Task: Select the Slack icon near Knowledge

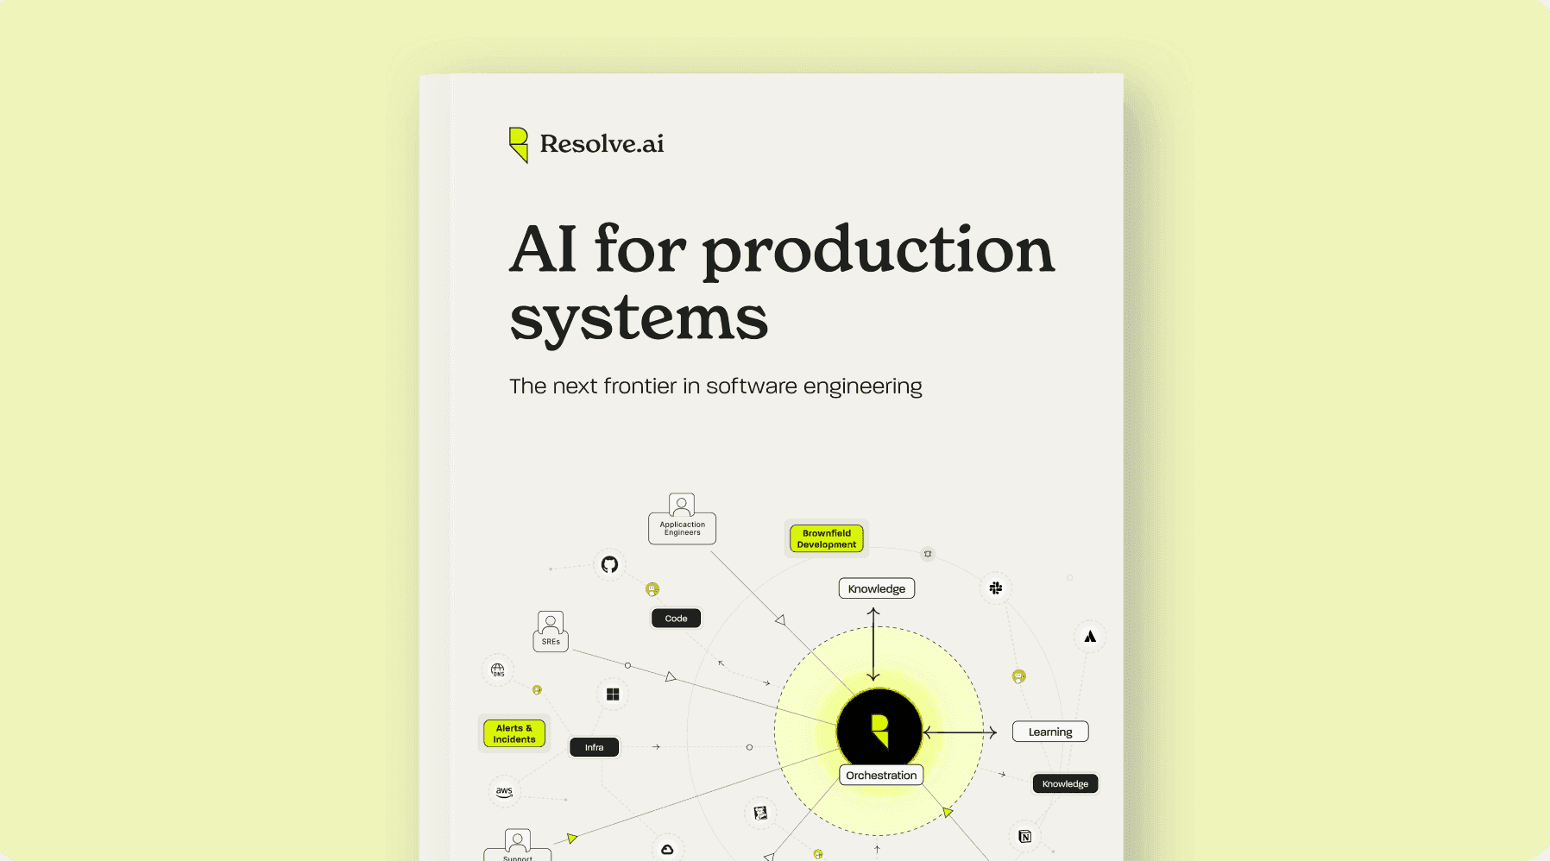Action: coord(995,588)
